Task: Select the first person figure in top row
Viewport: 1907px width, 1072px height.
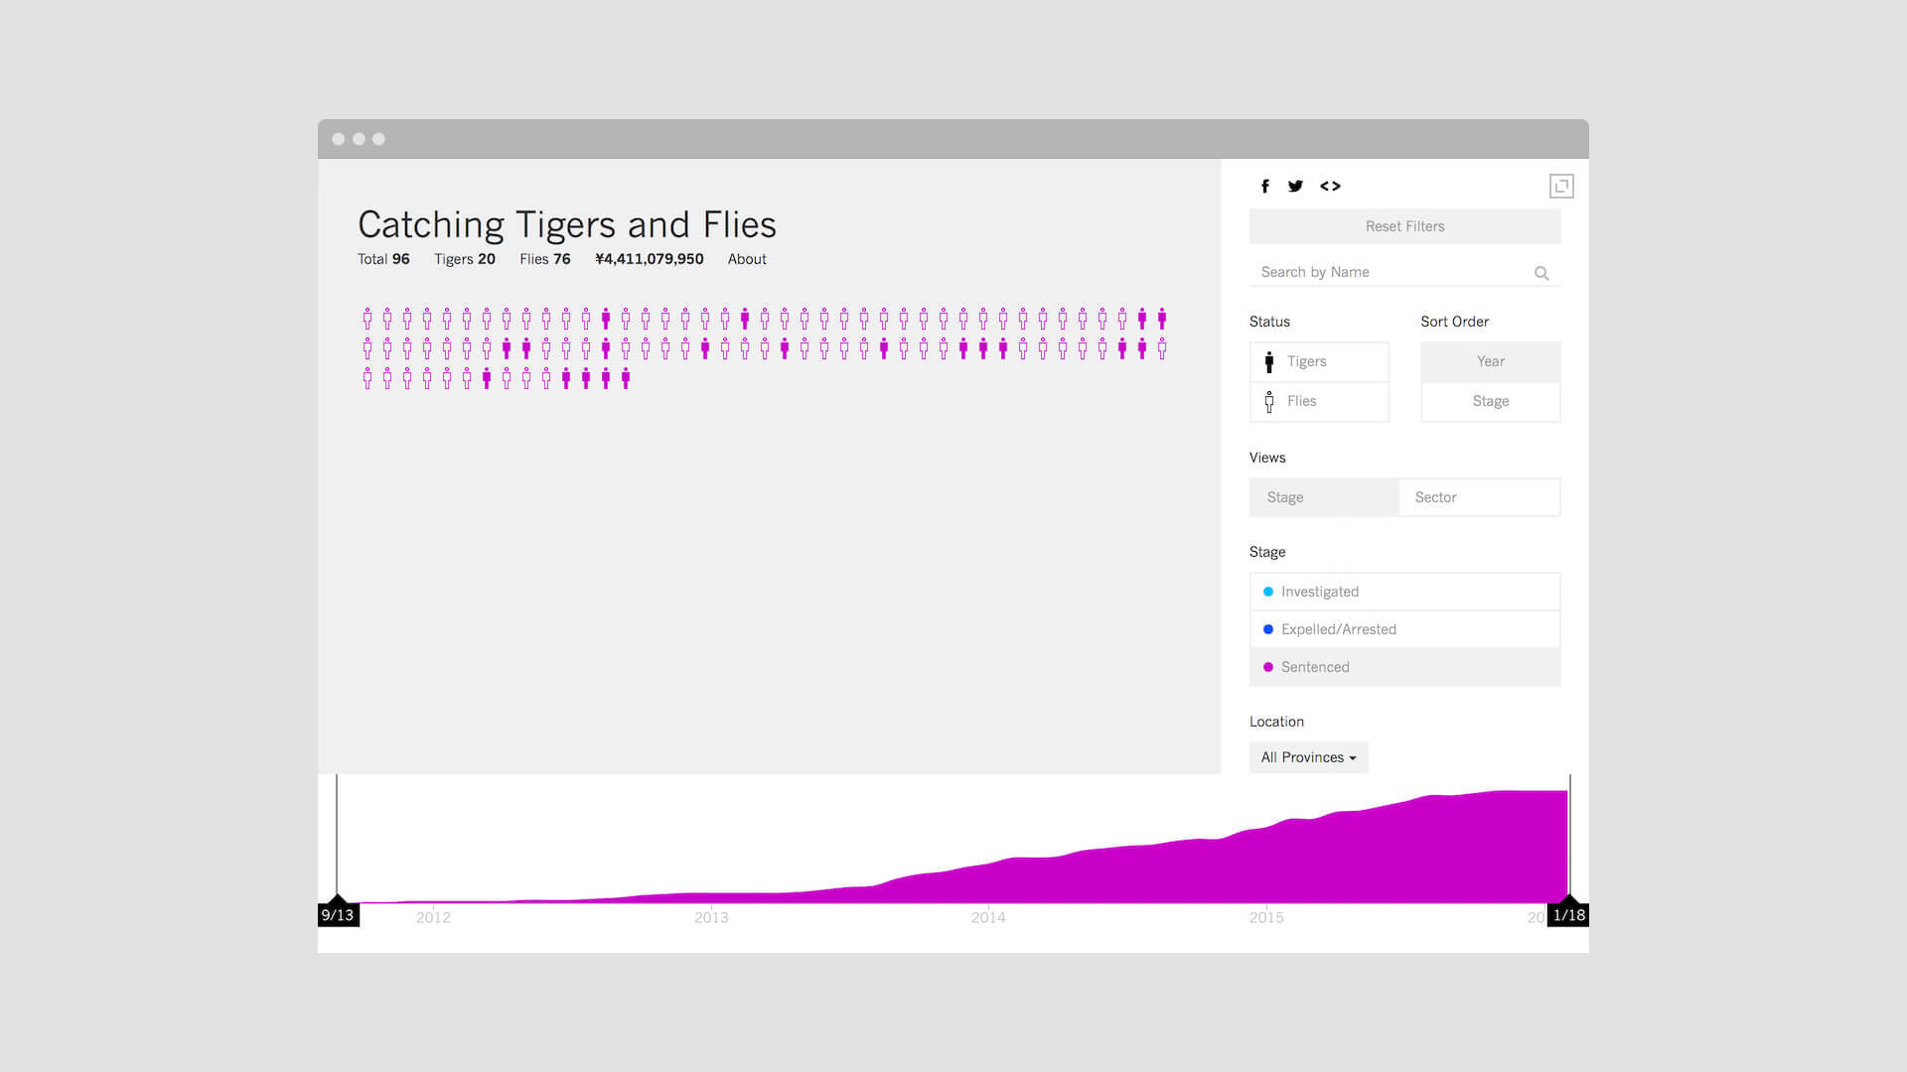Action: tap(367, 319)
